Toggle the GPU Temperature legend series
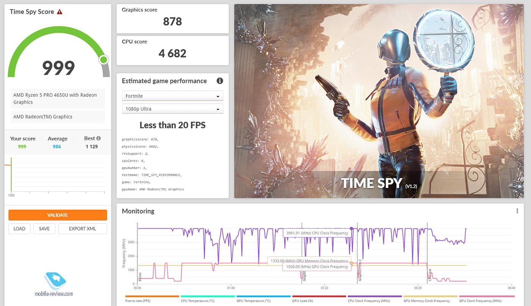 point(263,298)
